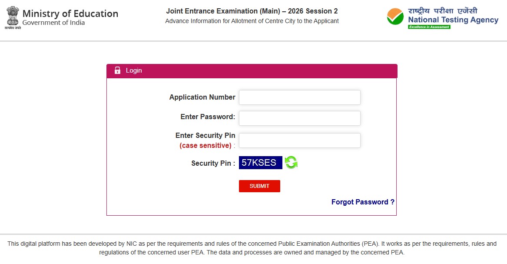Click the padlock icon beside Login
507x264 pixels.
tap(118, 70)
